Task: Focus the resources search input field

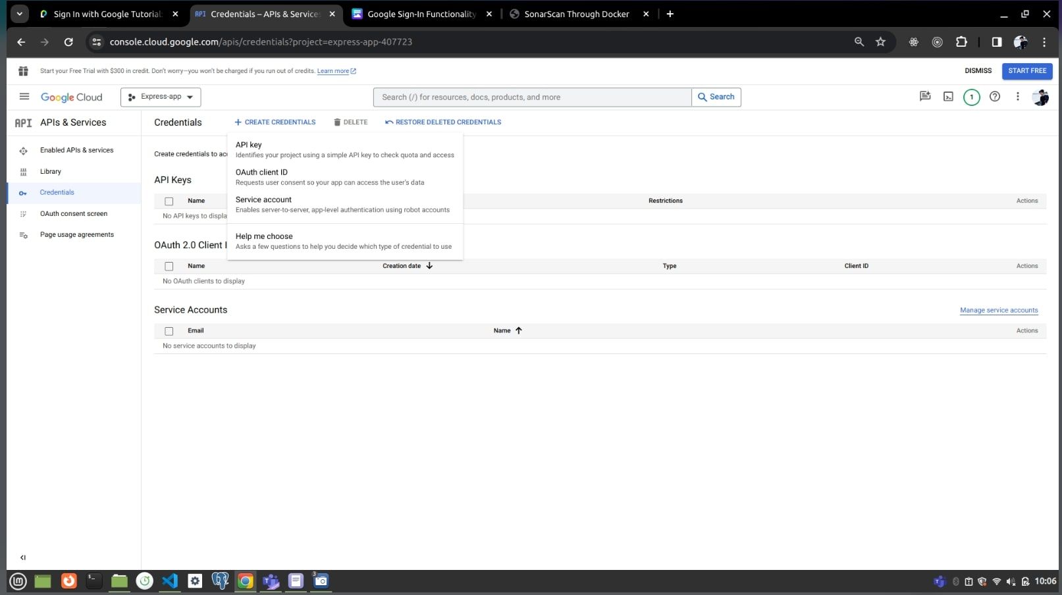Action: [533, 97]
